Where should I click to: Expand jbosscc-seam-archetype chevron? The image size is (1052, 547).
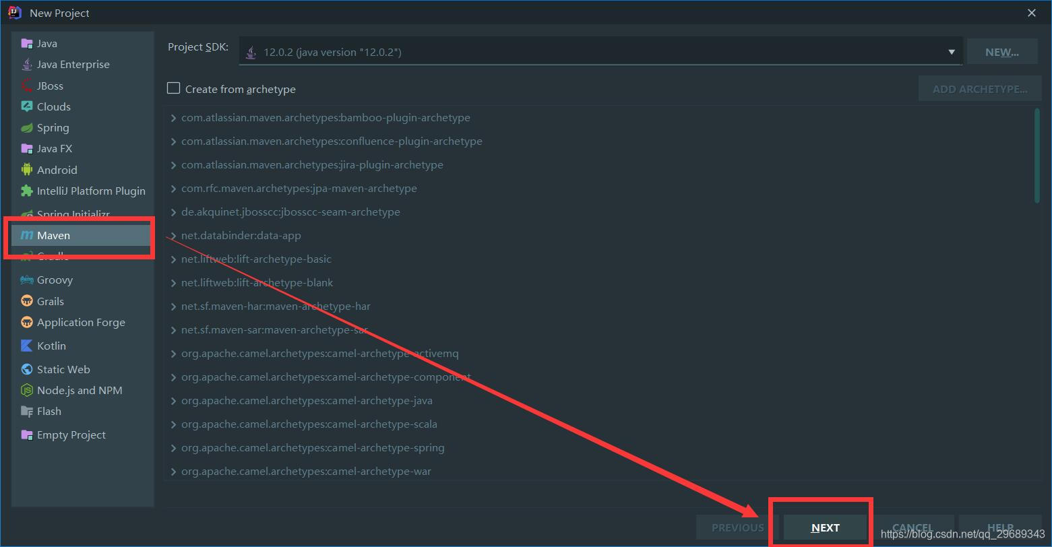[x=174, y=212]
